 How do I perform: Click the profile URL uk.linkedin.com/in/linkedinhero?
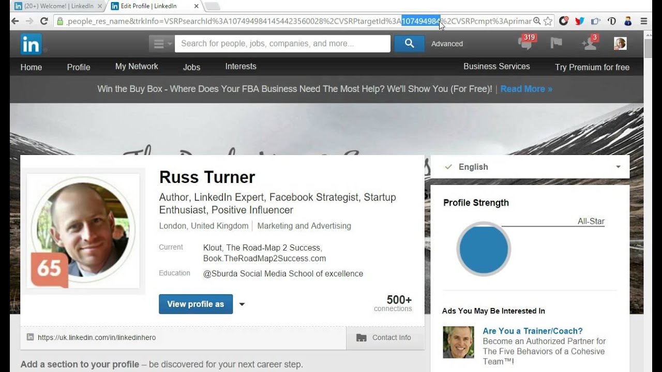(x=97, y=337)
